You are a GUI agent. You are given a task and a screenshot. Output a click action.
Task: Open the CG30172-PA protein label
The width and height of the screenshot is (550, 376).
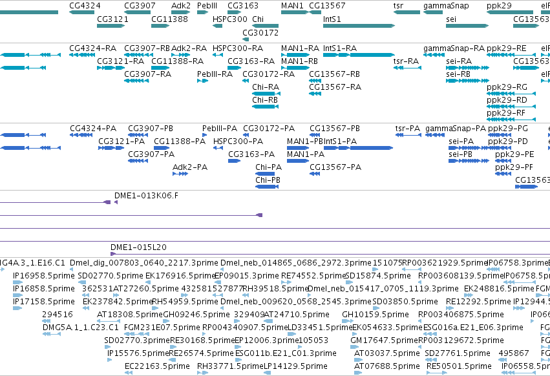[269, 129]
